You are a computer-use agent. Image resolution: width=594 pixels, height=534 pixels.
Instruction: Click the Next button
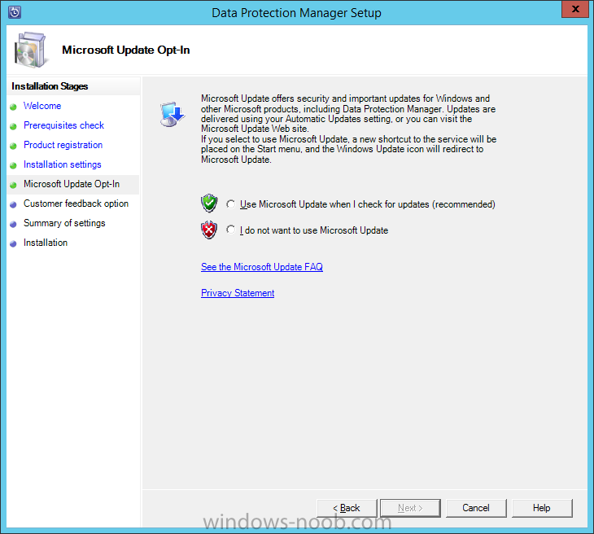coord(410,508)
